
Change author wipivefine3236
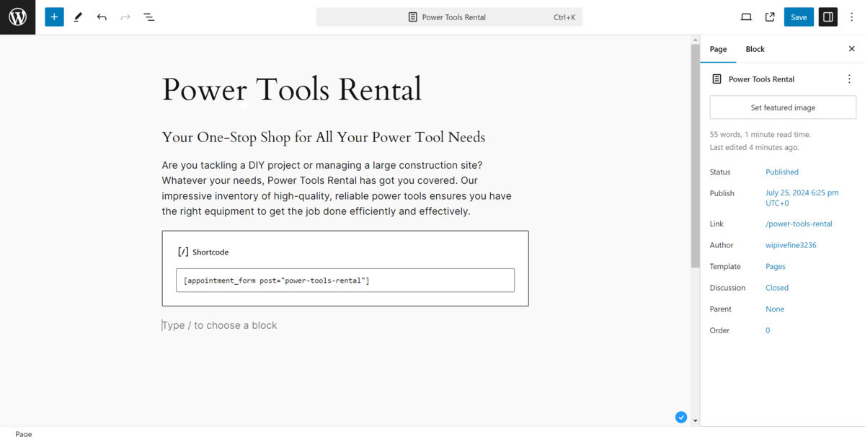[x=791, y=245]
